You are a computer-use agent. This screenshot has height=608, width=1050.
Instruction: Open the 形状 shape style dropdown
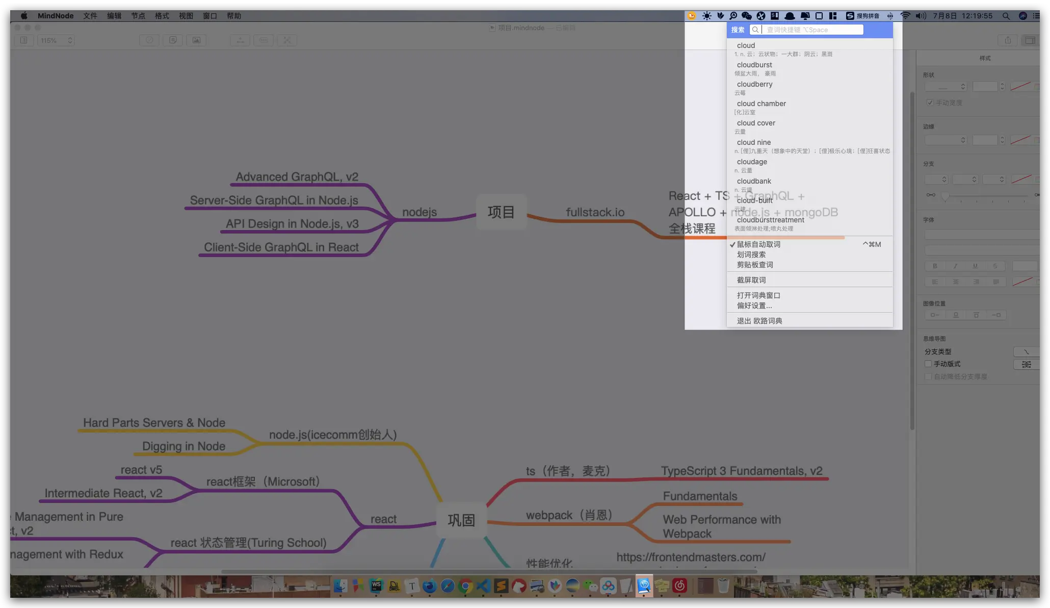coord(946,87)
